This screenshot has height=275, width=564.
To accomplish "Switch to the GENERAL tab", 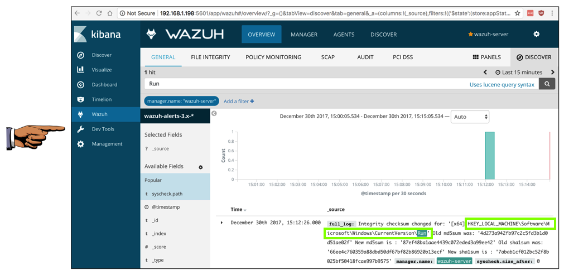I will pyautogui.click(x=163, y=57).
